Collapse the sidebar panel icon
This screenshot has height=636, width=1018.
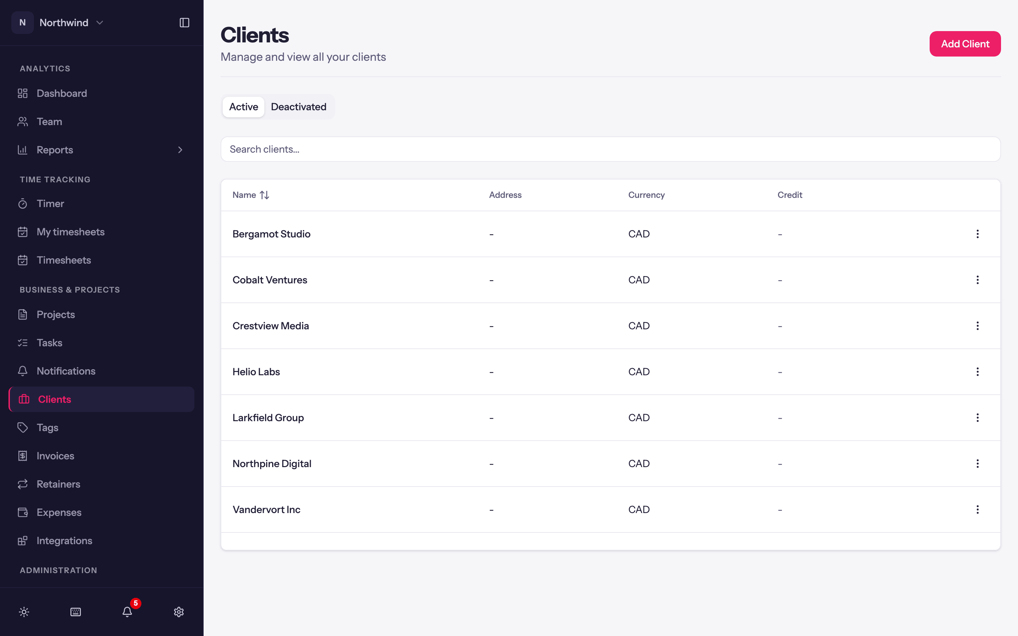click(x=184, y=23)
